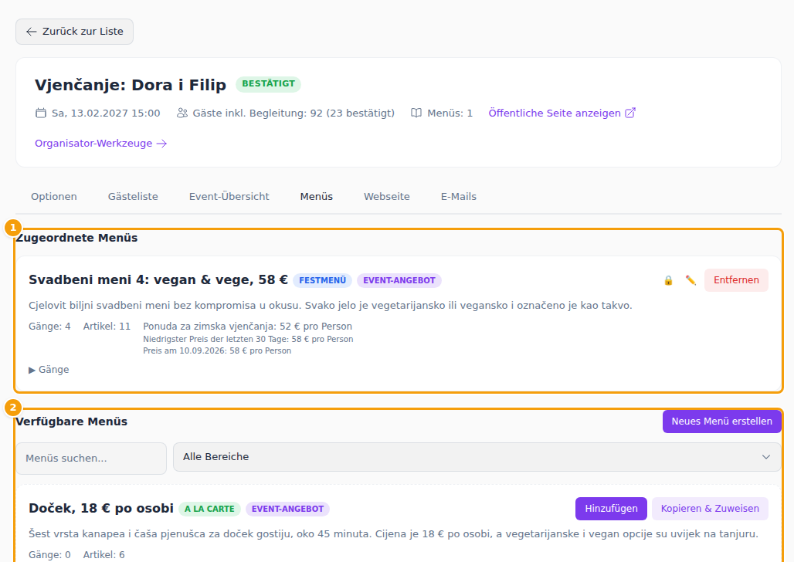Open the Gästeliste tab

point(133,196)
